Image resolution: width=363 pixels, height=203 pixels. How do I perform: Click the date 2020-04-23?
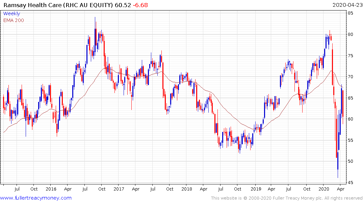click(x=347, y=5)
